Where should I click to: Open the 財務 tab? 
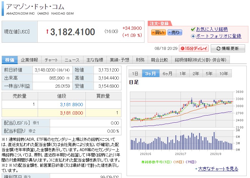click(x=140, y=60)
